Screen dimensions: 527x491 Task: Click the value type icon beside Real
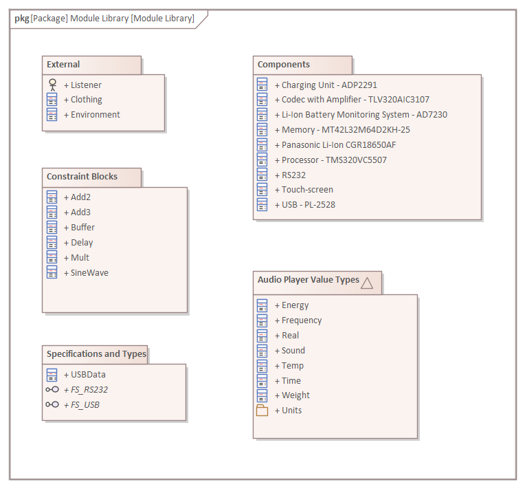point(262,336)
